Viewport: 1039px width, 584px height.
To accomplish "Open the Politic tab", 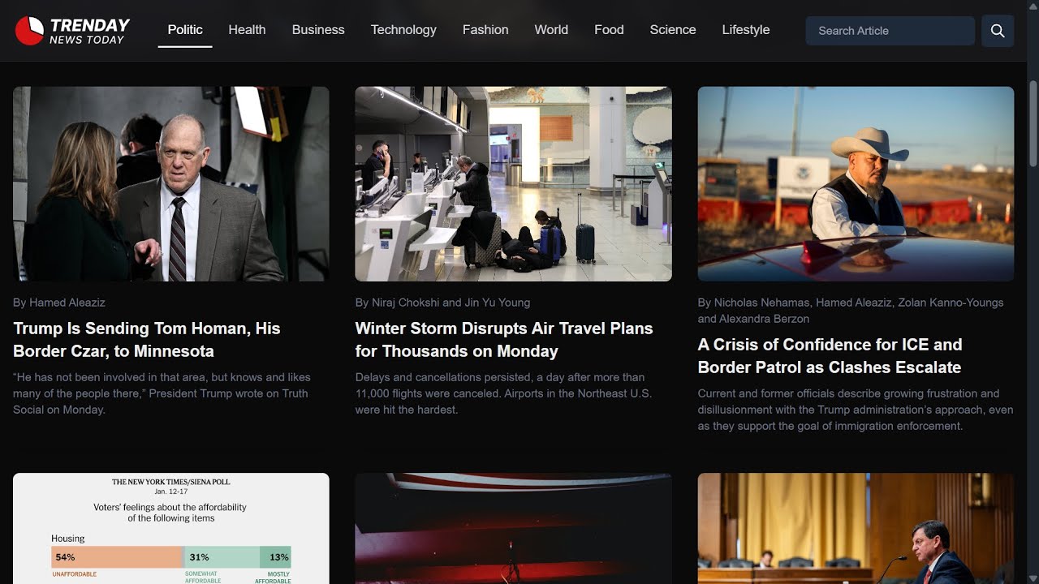I will (185, 30).
